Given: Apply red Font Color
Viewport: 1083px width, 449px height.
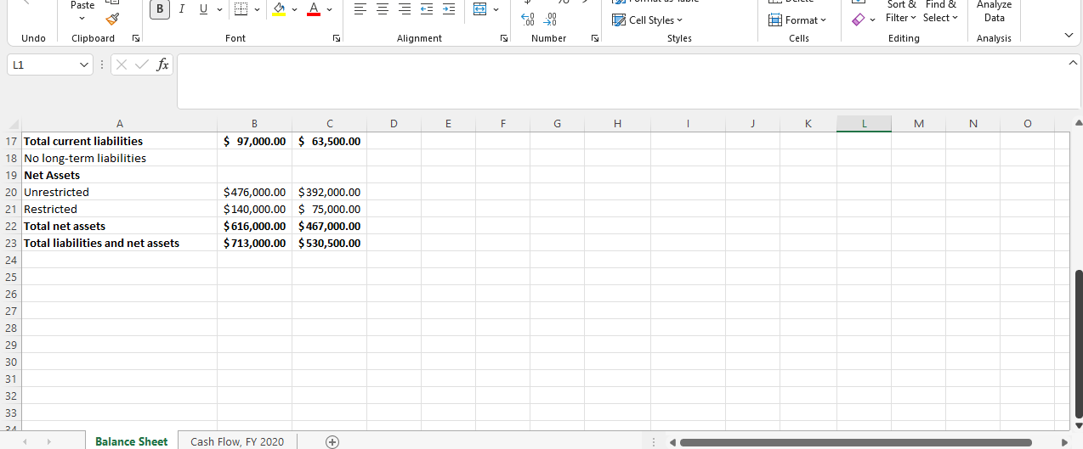Looking at the screenshot, I should point(314,9).
